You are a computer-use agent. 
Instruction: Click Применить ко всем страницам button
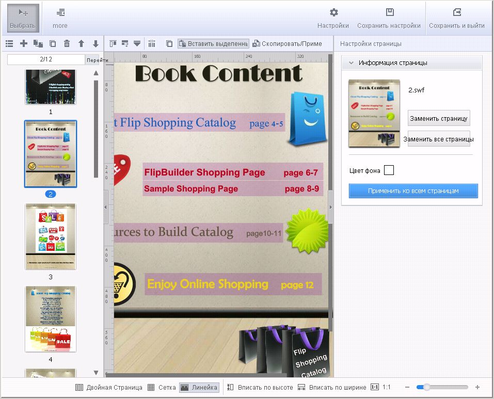click(x=413, y=191)
